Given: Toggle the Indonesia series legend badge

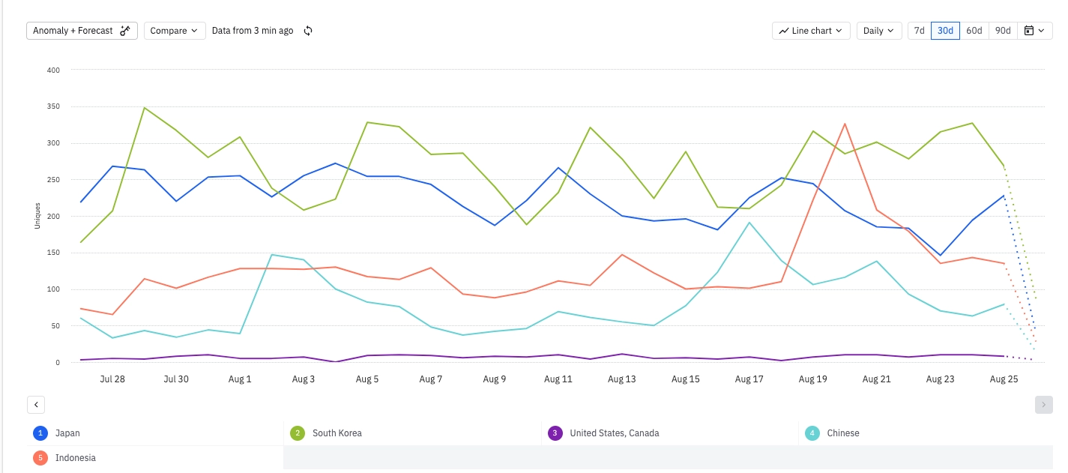Looking at the screenshot, I should pyautogui.click(x=40, y=458).
